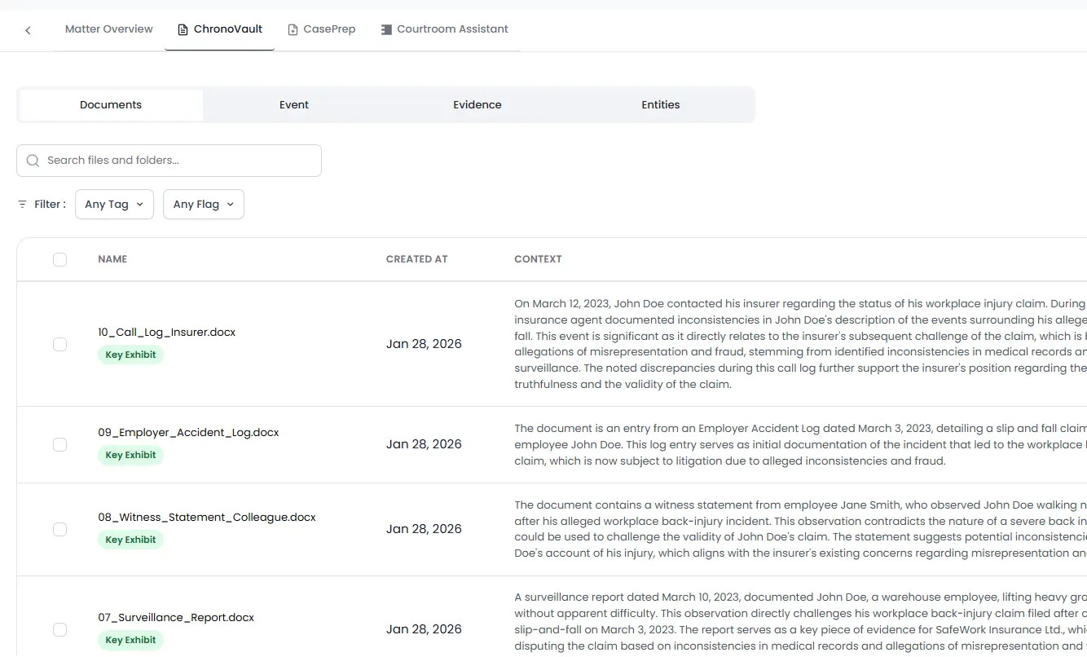This screenshot has height=657, width=1087.
Task: Click the Courtroom Assistant panel icon
Action: pos(386,29)
